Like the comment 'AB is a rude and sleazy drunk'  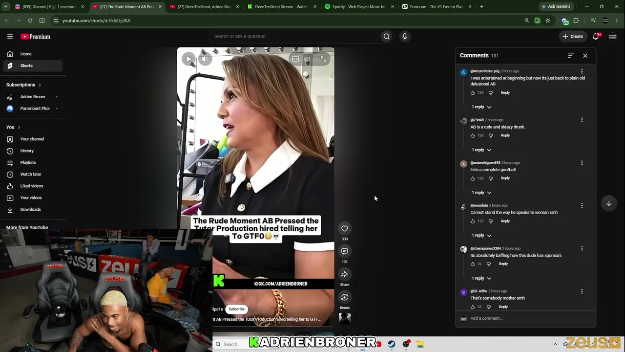pos(473,135)
